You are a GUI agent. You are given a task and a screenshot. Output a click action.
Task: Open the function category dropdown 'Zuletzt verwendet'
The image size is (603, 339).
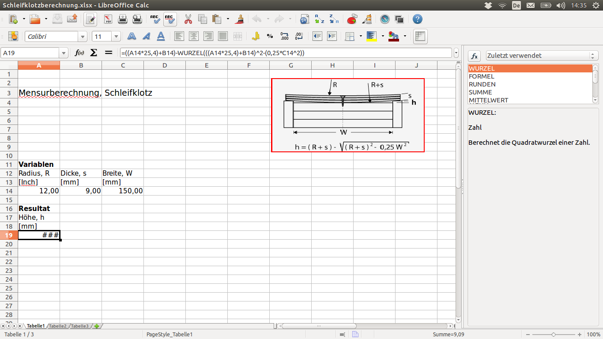tap(542, 56)
